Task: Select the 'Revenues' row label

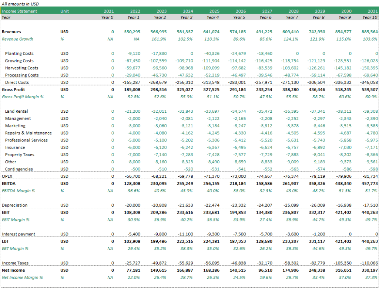Action: [x=11, y=32]
